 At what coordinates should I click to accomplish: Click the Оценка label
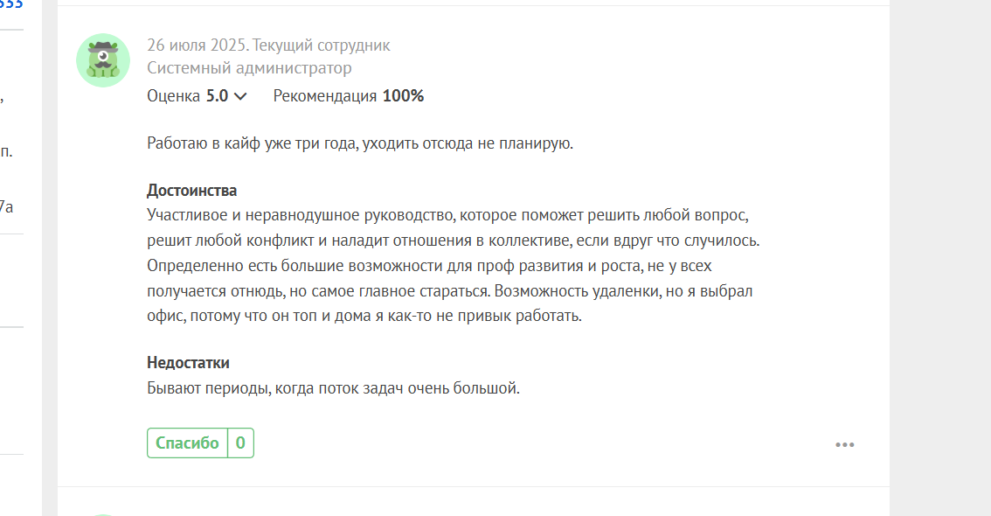[173, 96]
